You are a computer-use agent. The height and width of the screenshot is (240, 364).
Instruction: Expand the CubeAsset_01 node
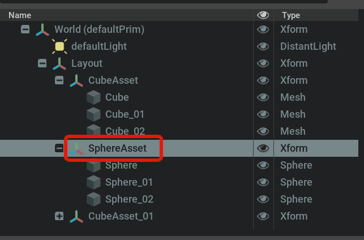[x=59, y=216]
